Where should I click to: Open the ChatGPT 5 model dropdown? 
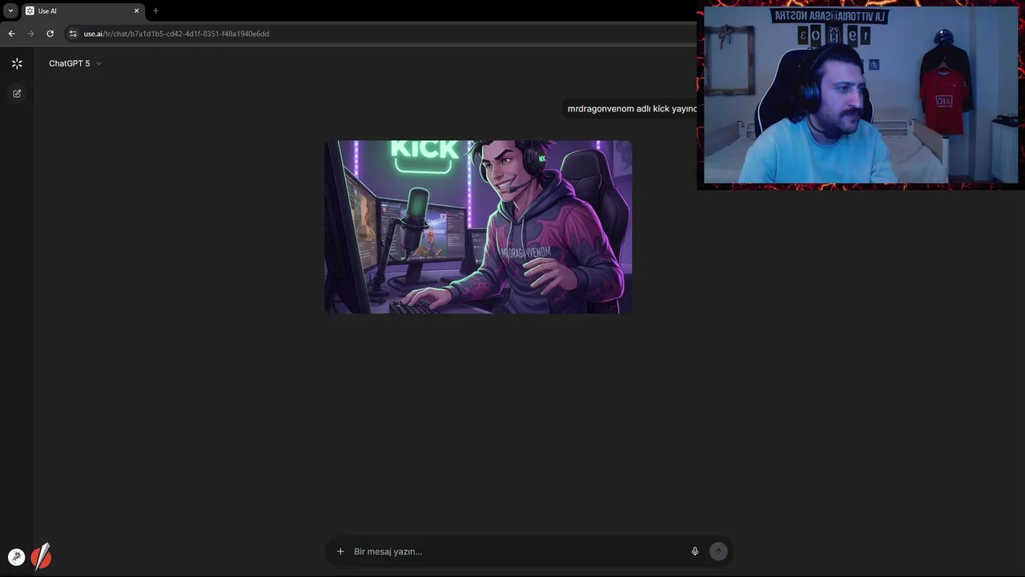click(x=75, y=63)
